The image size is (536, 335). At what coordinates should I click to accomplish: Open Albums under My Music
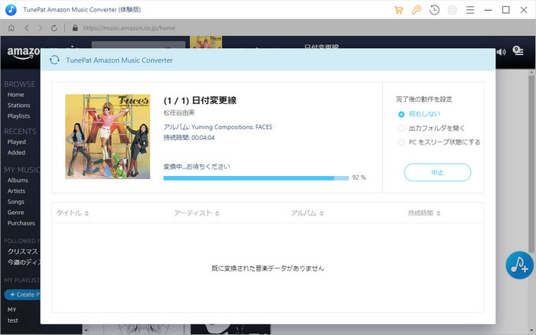(18, 180)
